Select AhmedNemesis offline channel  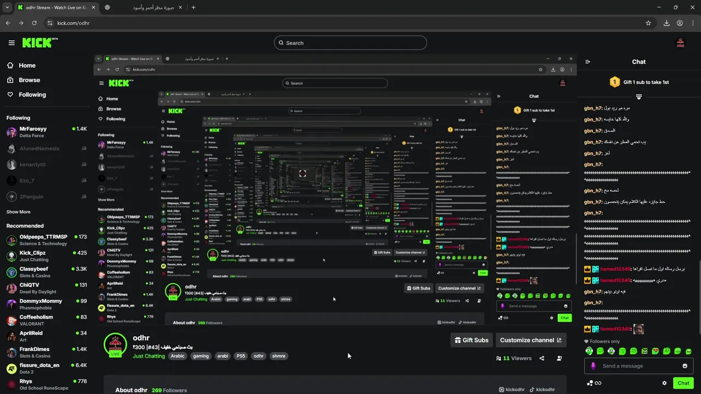pos(47,148)
